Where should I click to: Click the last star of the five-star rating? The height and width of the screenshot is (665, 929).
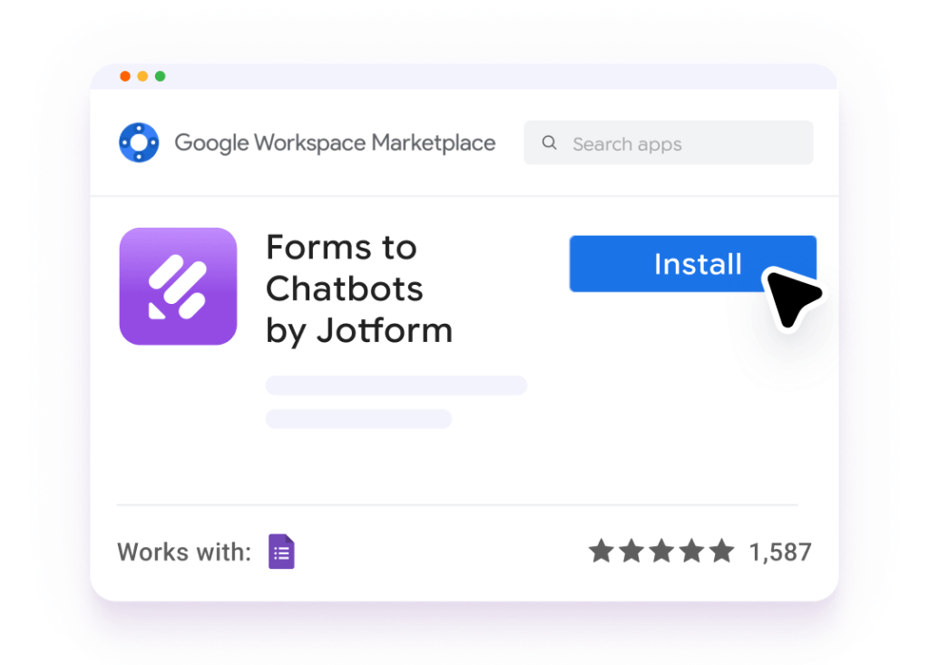click(723, 550)
